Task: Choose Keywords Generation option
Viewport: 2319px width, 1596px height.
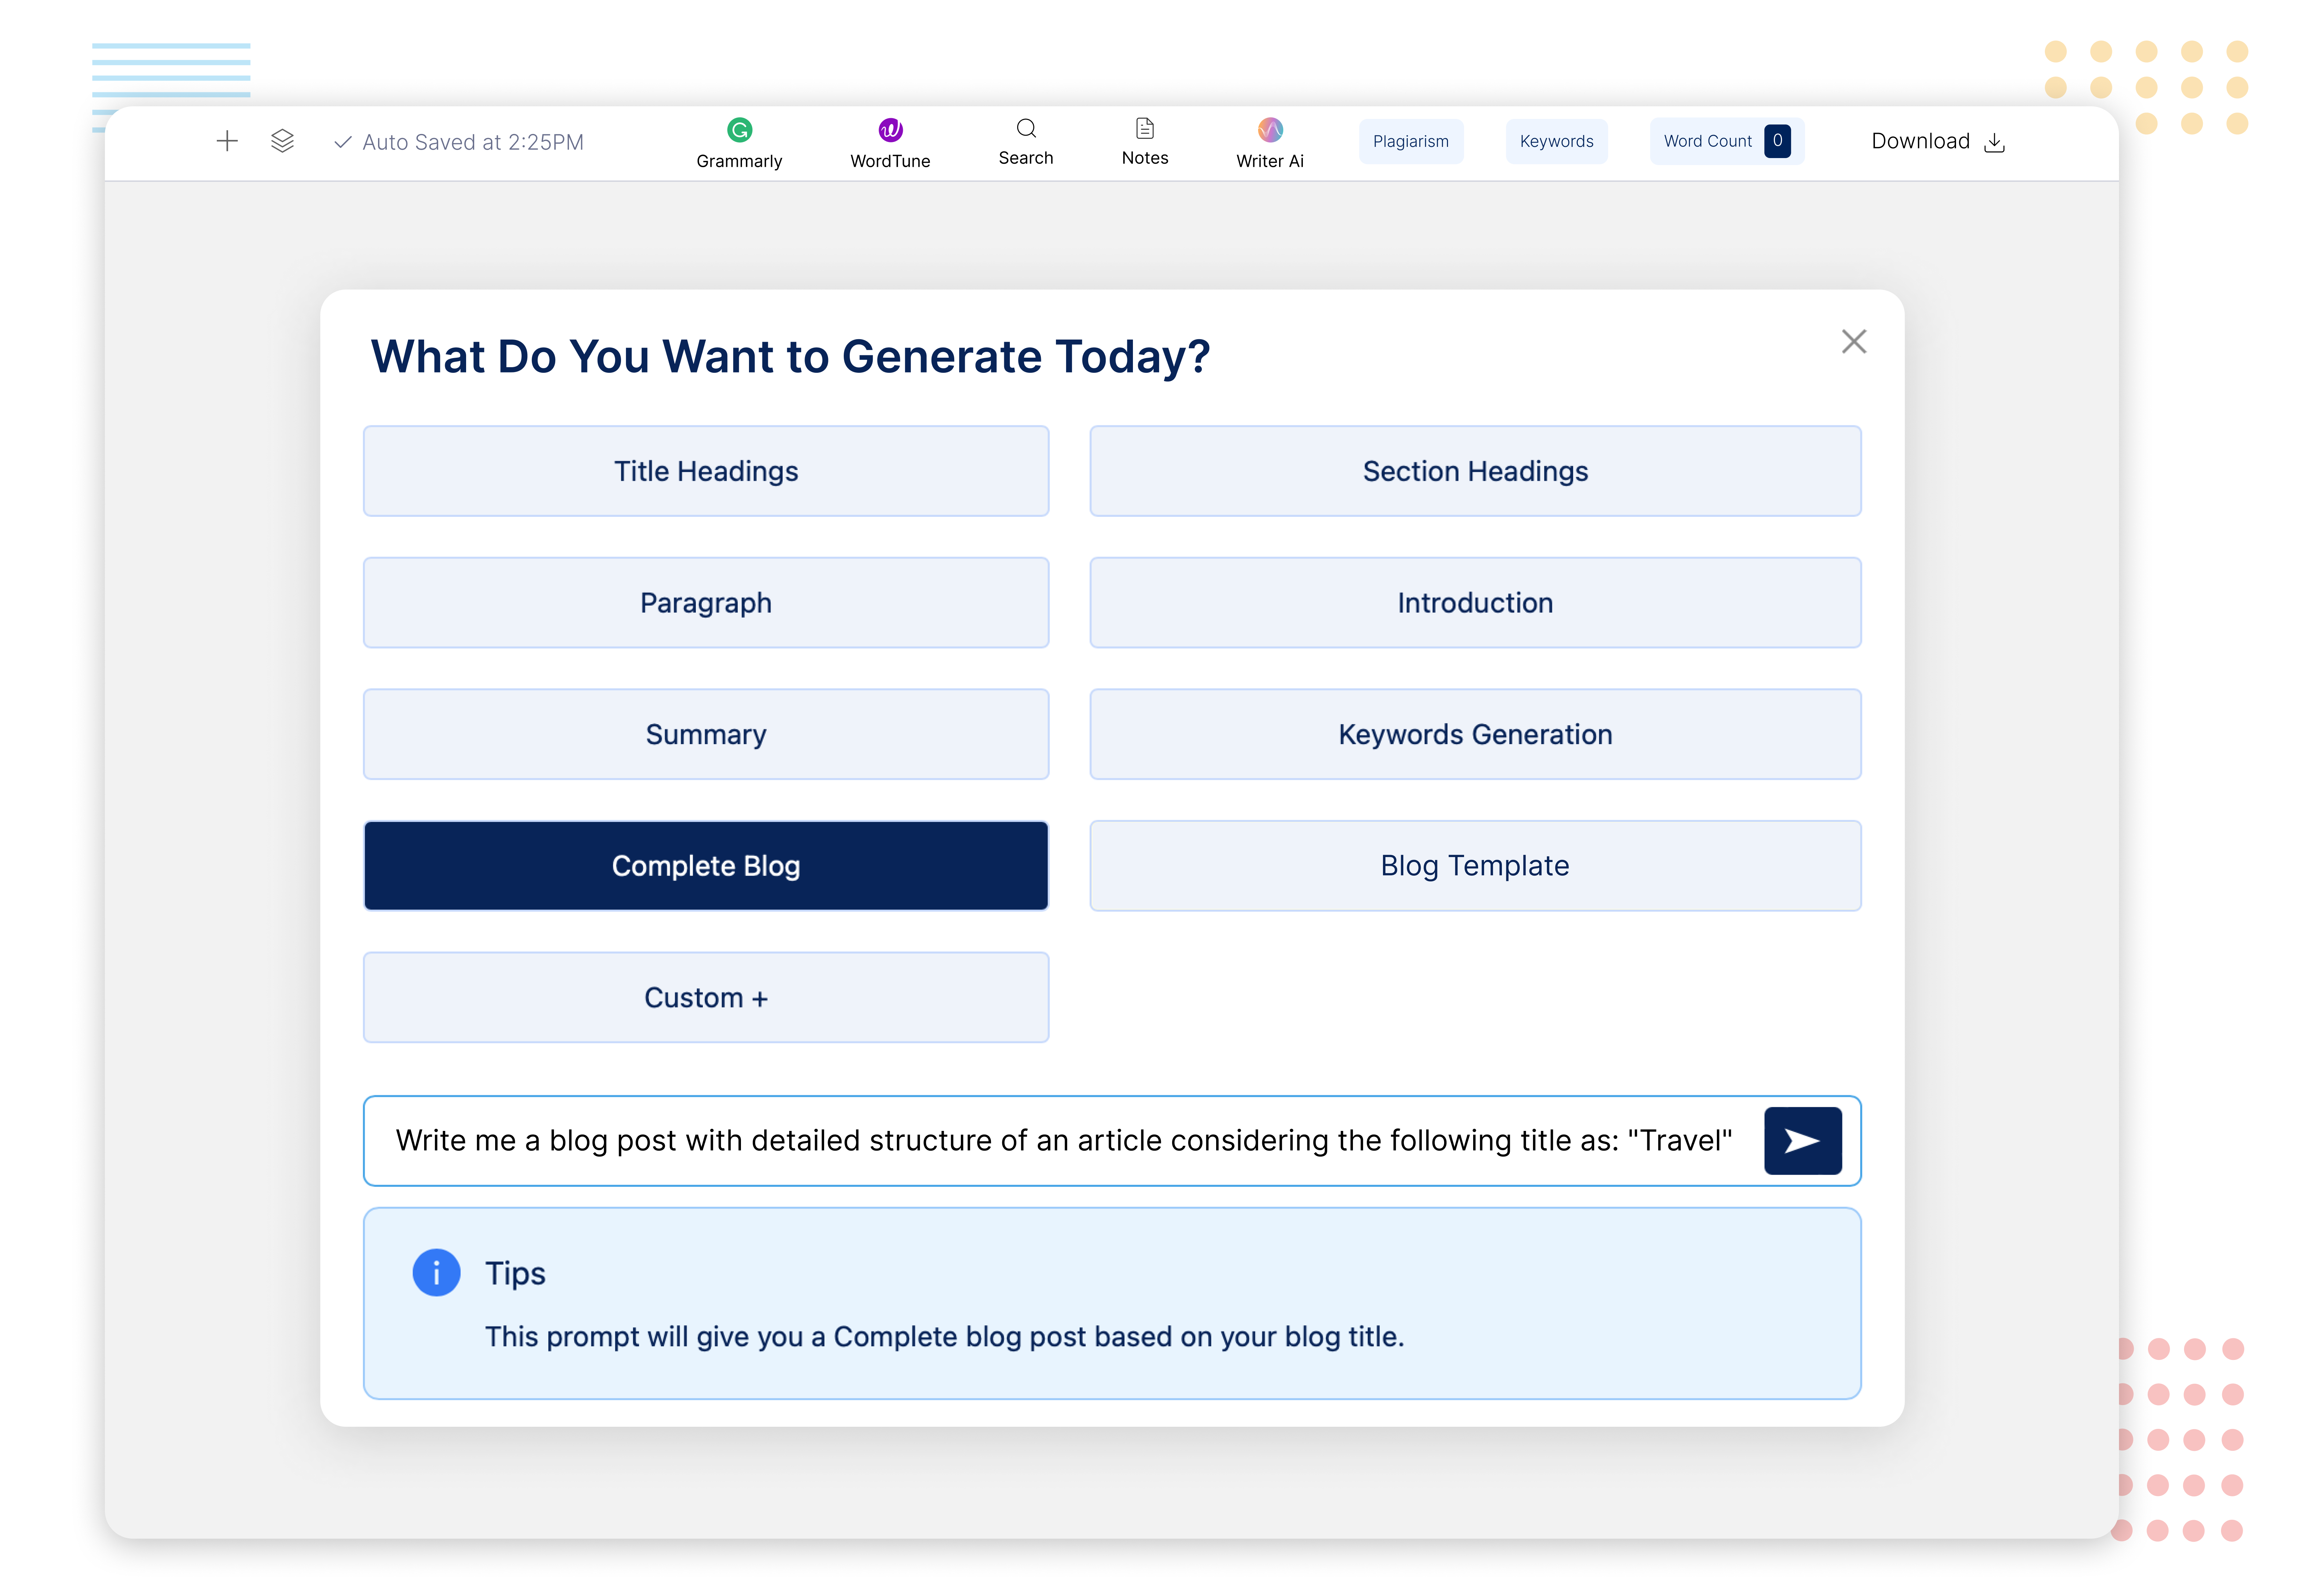Action: coord(1475,734)
